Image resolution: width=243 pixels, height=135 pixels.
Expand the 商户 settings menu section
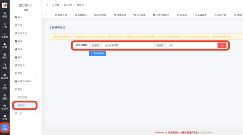tap(26, 57)
